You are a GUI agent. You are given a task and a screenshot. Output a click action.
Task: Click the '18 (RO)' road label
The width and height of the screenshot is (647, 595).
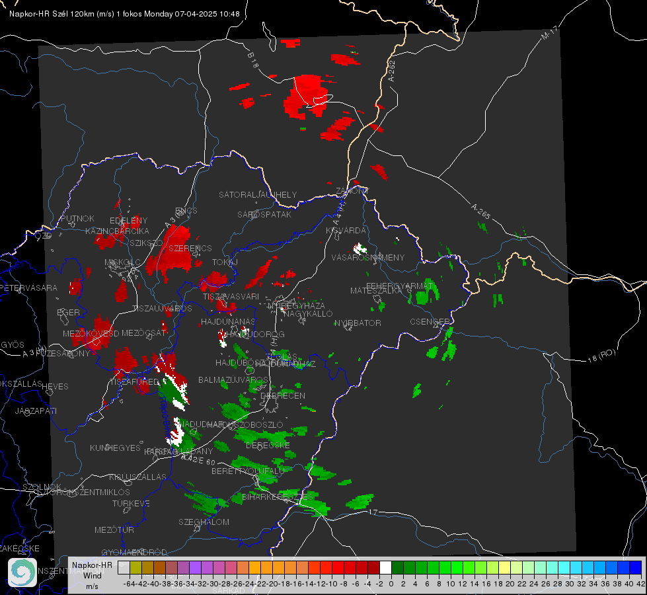(x=601, y=356)
